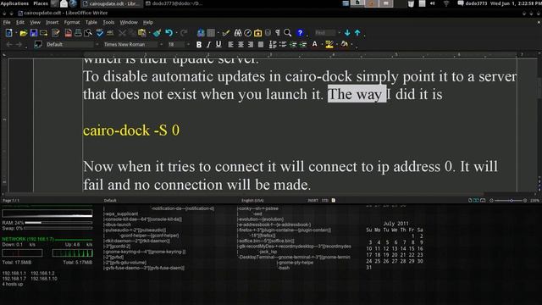This screenshot has height=305, width=542.
Task: Open Find & Replace binoculars icon
Action: coord(238,33)
